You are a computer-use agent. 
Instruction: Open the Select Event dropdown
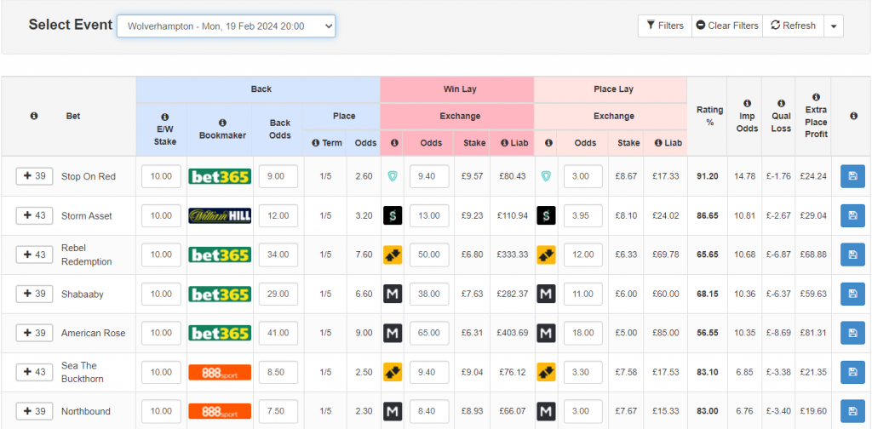point(226,26)
